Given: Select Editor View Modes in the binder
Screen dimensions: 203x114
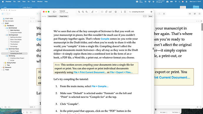Looking at the screenshot, I should (16, 40).
